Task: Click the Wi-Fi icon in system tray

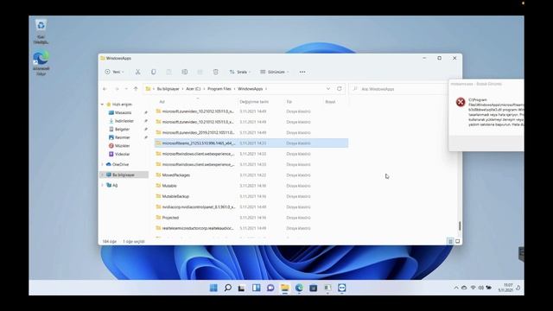Action: click(473, 288)
